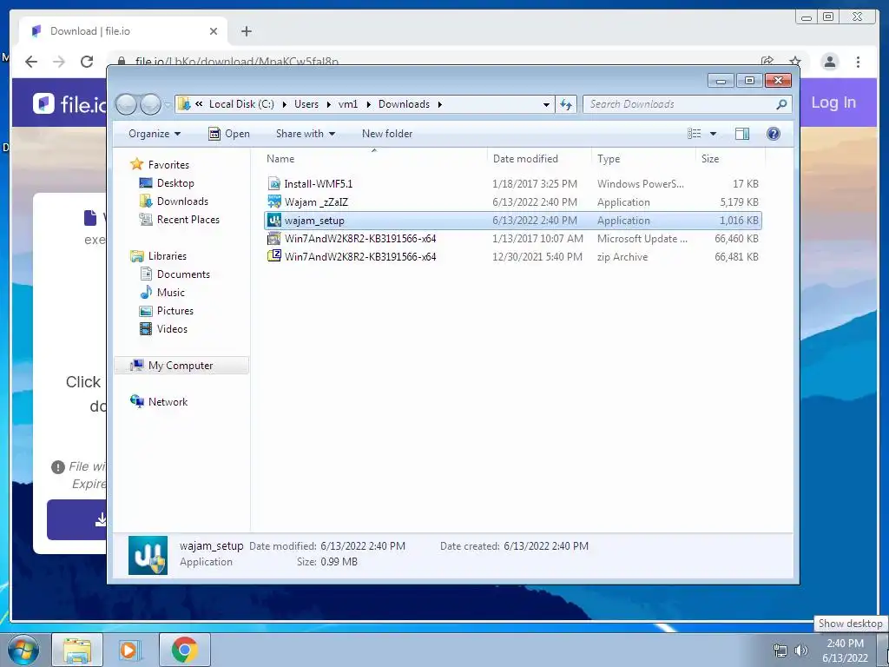The width and height of the screenshot is (889, 667).
Task: Open a new Chrome tab
Action: [246, 31]
